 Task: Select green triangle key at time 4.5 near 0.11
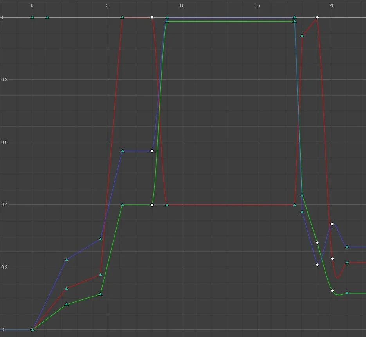pos(100,294)
